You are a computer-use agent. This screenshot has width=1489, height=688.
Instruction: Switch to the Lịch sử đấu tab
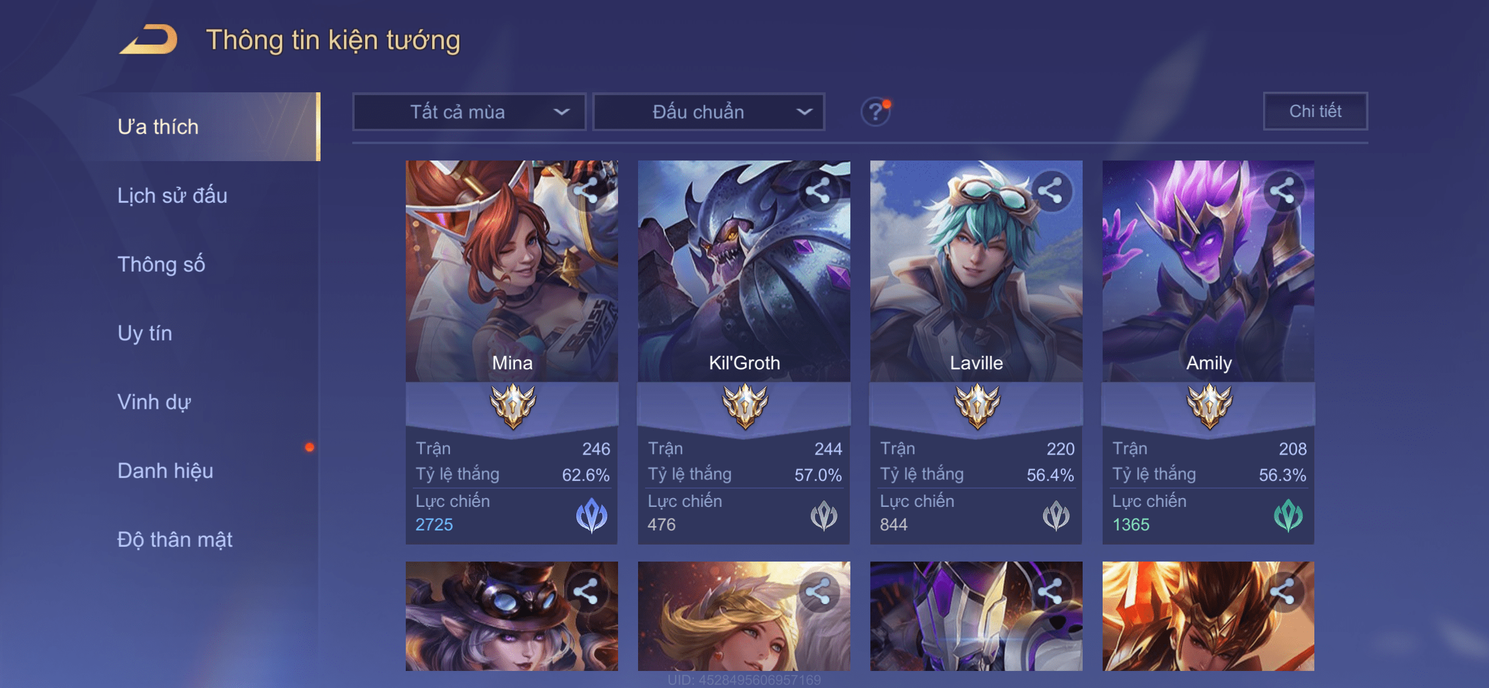[172, 195]
